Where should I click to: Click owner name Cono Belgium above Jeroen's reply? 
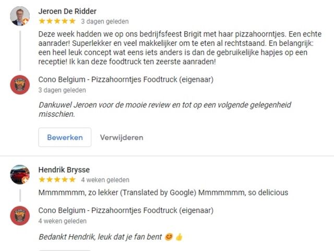[x=126, y=80]
